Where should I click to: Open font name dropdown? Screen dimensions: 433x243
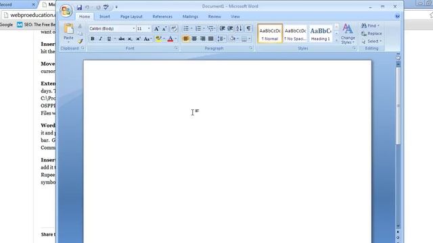pyautogui.click(x=134, y=28)
